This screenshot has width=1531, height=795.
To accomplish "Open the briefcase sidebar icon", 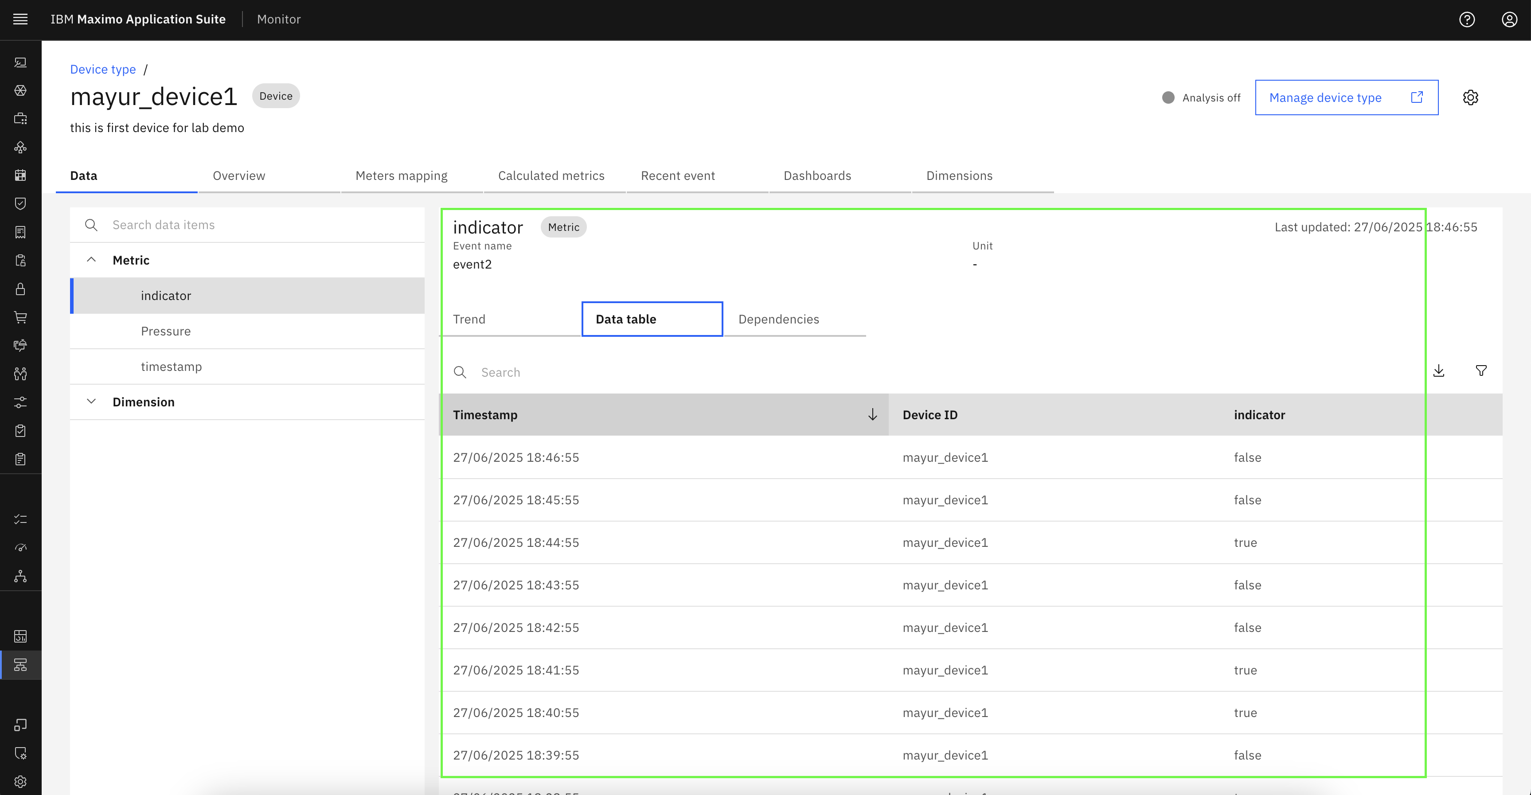I will 20,119.
